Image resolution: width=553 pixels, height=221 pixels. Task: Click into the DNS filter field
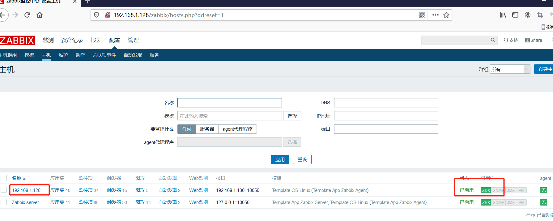[x=386, y=103]
